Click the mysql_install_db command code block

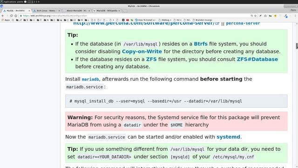pos(176,101)
